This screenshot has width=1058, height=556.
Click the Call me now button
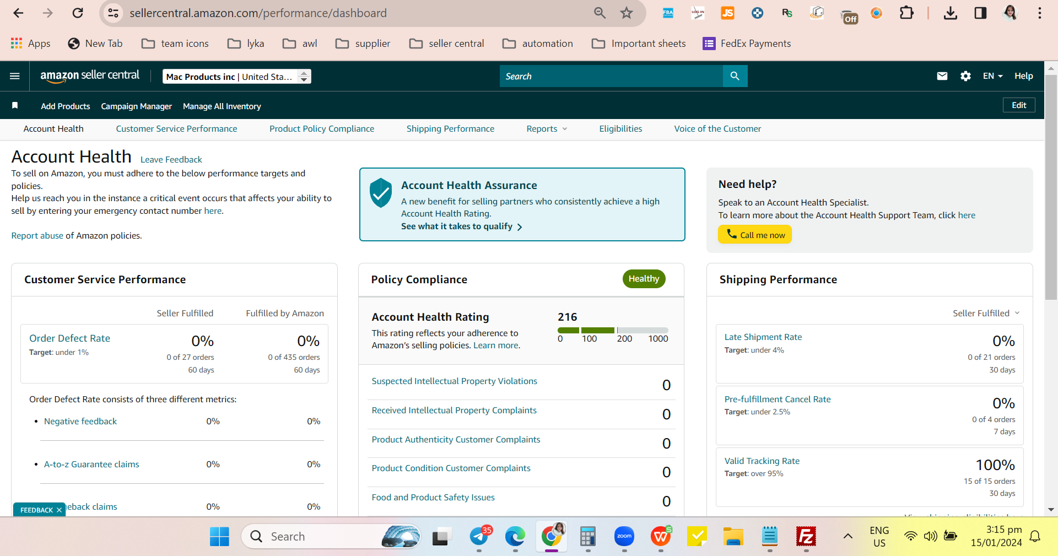click(755, 235)
